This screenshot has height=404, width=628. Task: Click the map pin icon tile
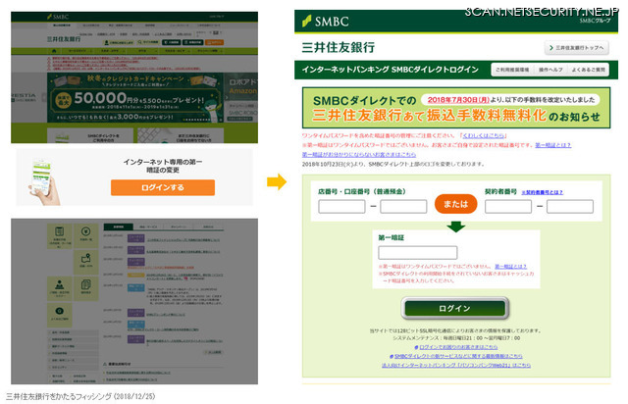[85, 261]
